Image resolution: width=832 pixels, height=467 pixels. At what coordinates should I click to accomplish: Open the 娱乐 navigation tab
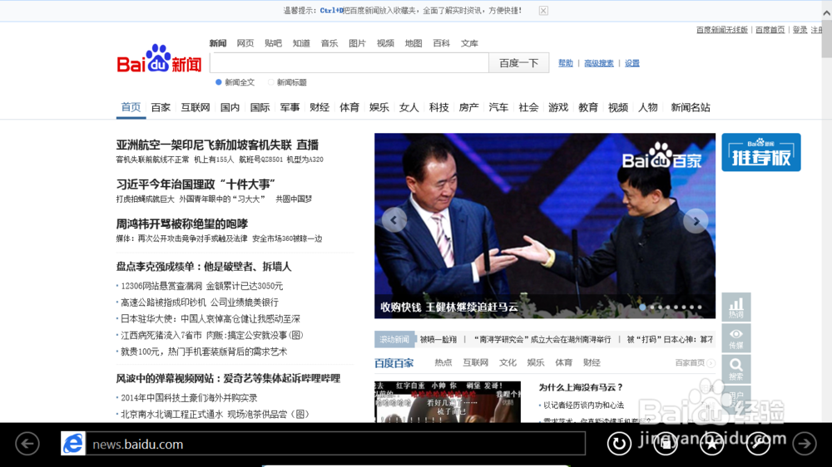[x=379, y=107]
